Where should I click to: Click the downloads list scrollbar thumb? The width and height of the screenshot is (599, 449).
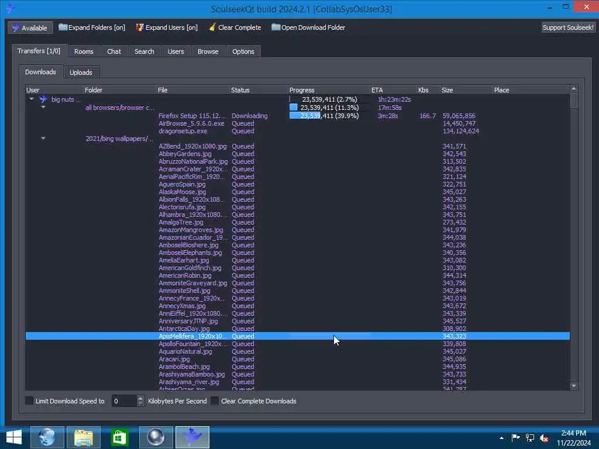(x=573, y=101)
